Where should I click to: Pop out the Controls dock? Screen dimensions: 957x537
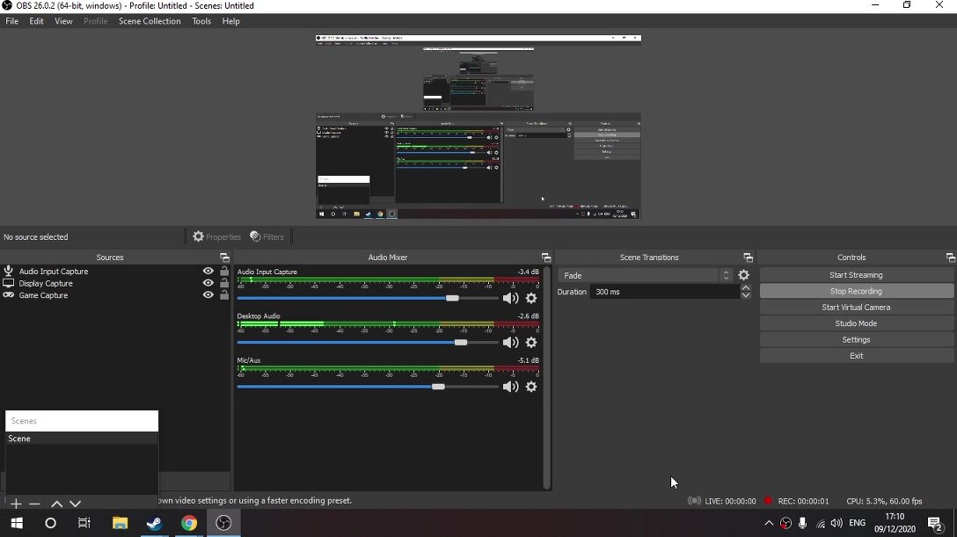pos(950,258)
